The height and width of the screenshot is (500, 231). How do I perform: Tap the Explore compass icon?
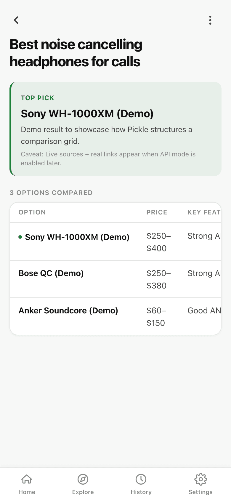click(83, 479)
